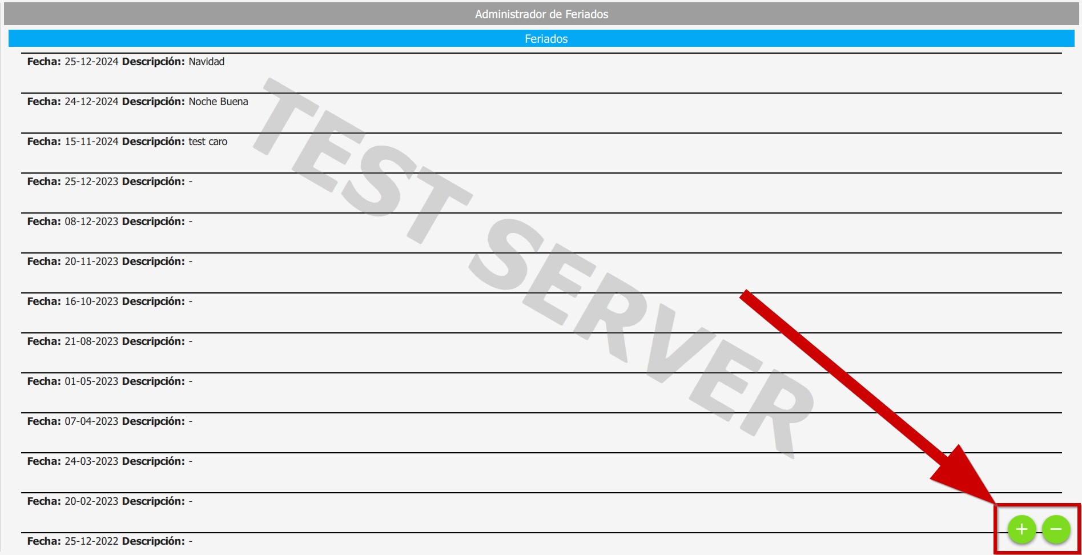Screen dimensions: 1082x555
Task: Choose the holiday row dated 08-12-2023
Action: [x=91, y=222]
